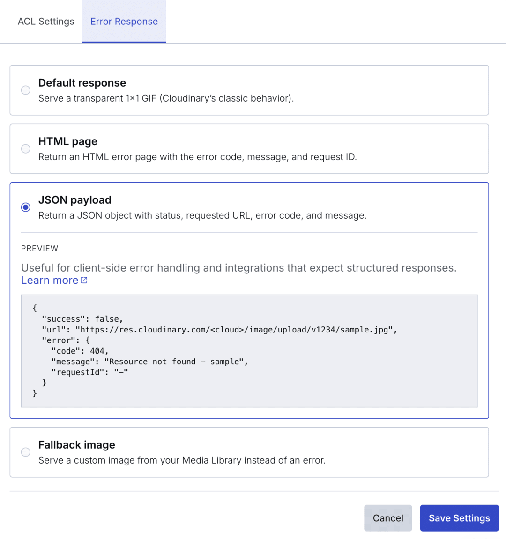Screen dimensions: 506x539
Task: Click the "code": 404 line in preview
Action: click(x=80, y=351)
